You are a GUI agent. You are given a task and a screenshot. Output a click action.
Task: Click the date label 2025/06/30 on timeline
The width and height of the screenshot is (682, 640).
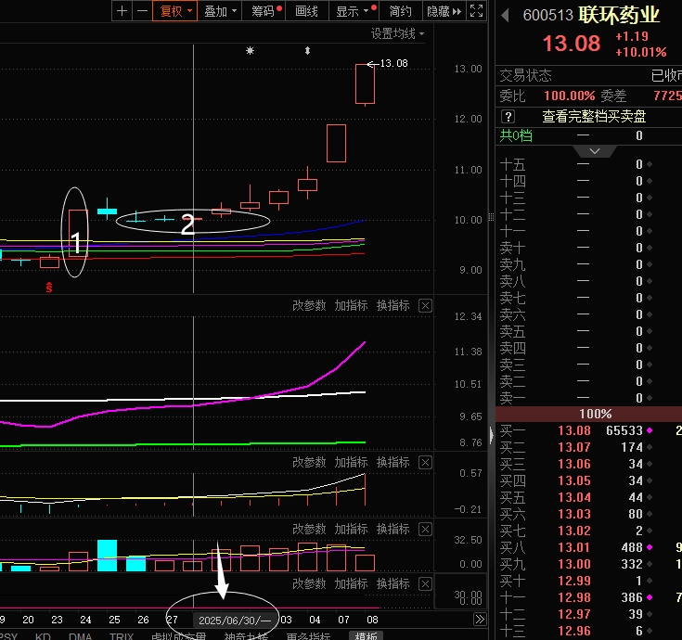(x=235, y=620)
